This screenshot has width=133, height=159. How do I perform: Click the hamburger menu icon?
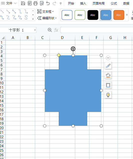(x=3, y=3)
